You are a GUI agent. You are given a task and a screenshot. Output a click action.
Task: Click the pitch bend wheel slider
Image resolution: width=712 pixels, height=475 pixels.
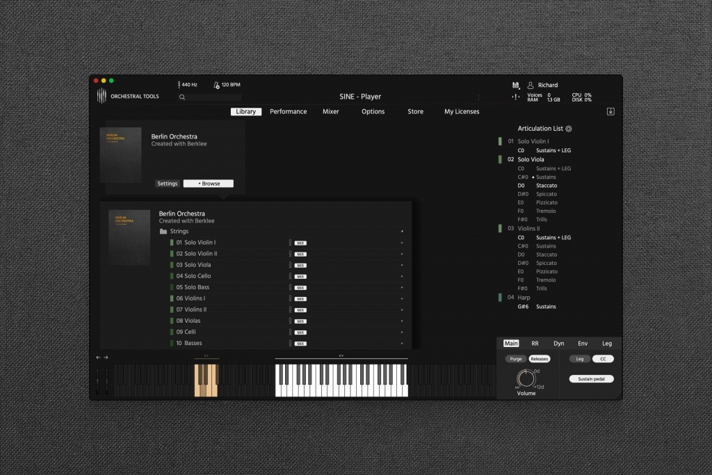(97, 380)
